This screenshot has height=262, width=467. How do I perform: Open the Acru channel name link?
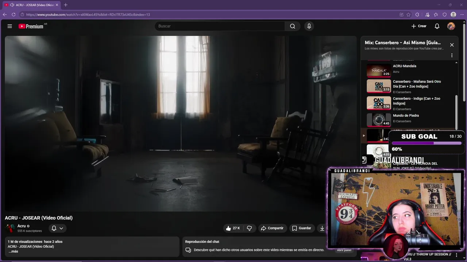[x=22, y=226]
